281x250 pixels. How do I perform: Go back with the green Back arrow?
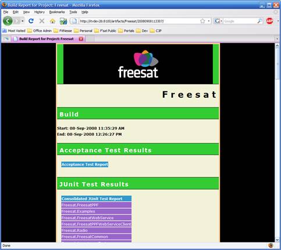[x=8, y=21]
